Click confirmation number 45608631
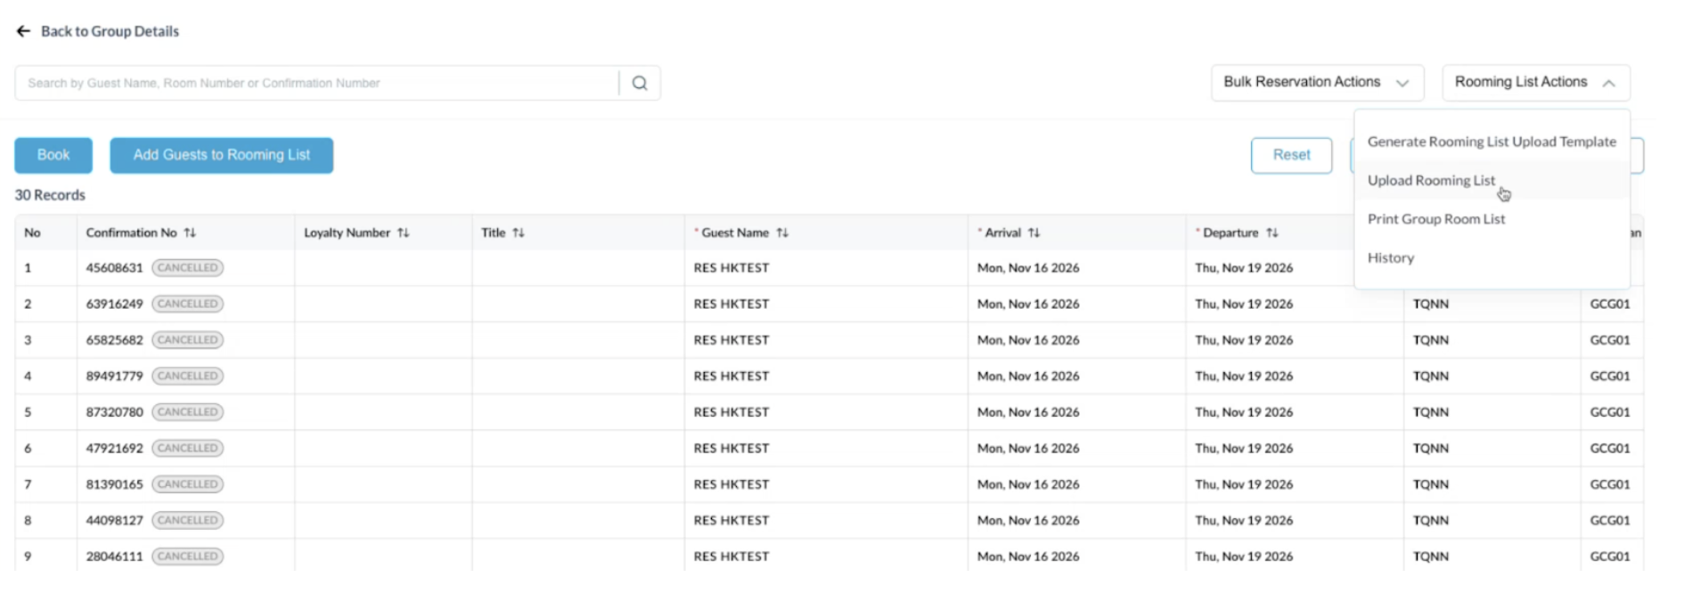Viewport: 1684px width, 593px height. 114,268
